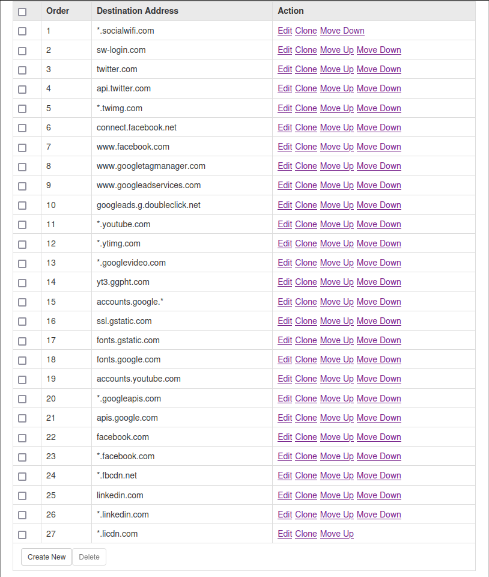This screenshot has width=489, height=577.
Task: Clone the linkedin.com address
Action: click(x=306, y=495)
